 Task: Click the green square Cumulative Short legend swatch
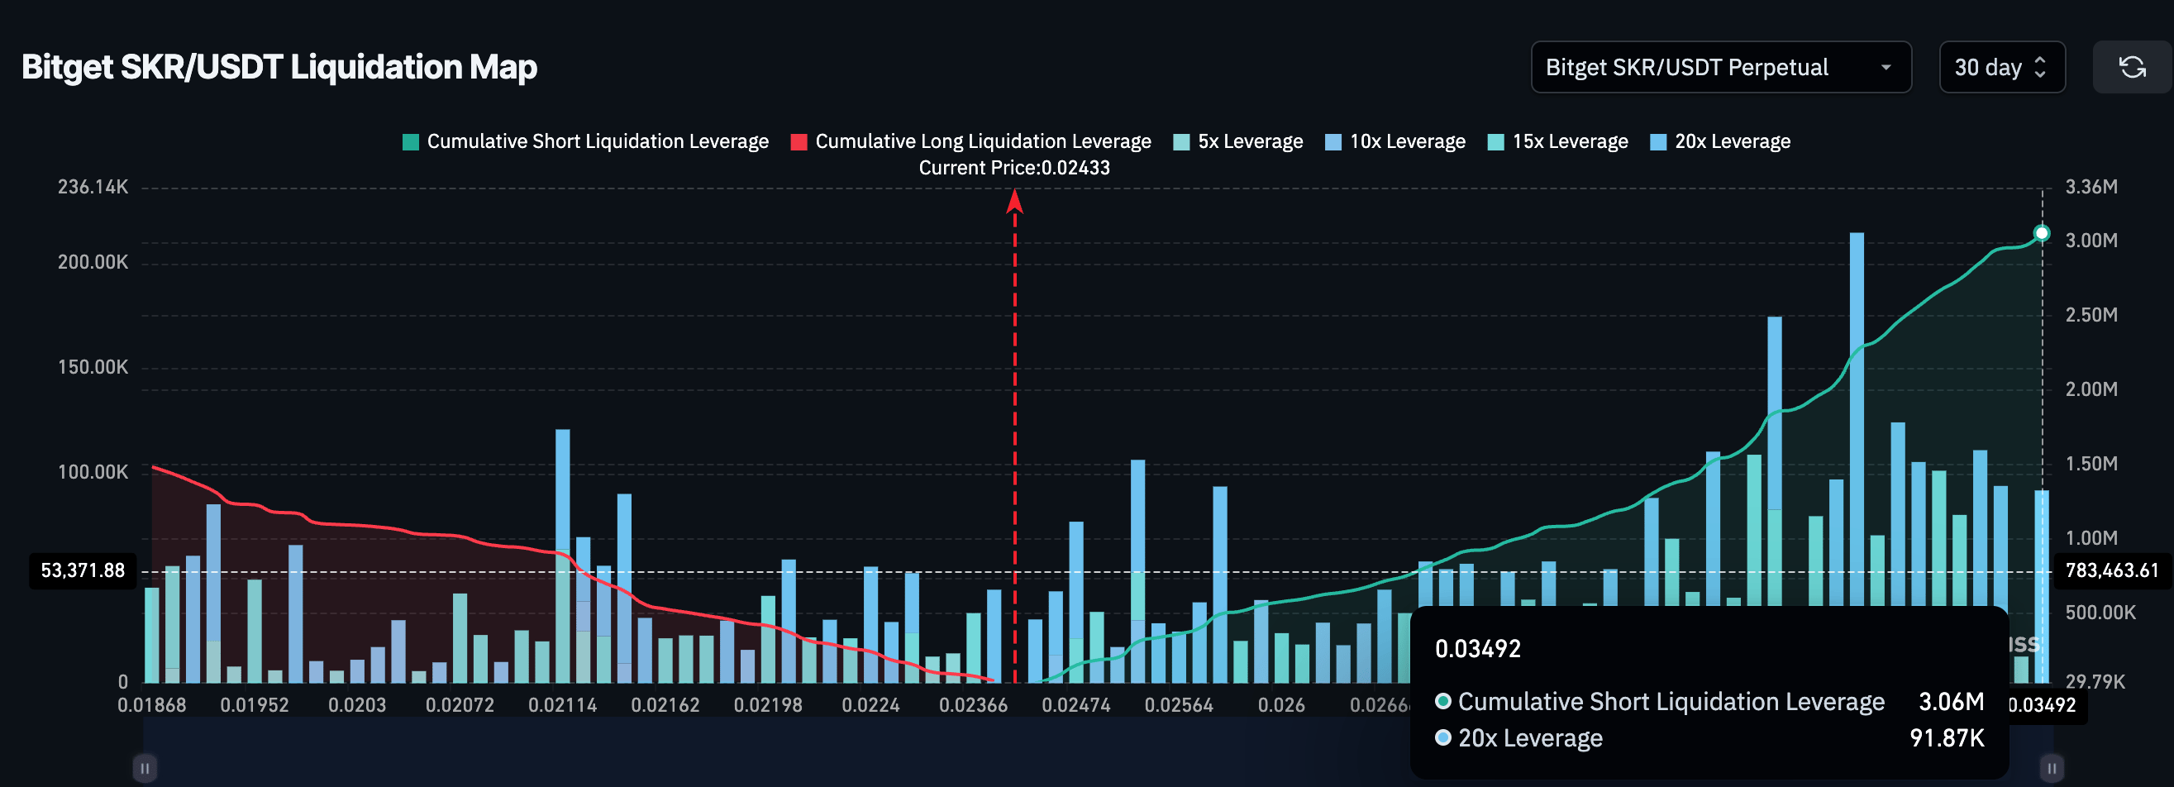tap(411, 142)
